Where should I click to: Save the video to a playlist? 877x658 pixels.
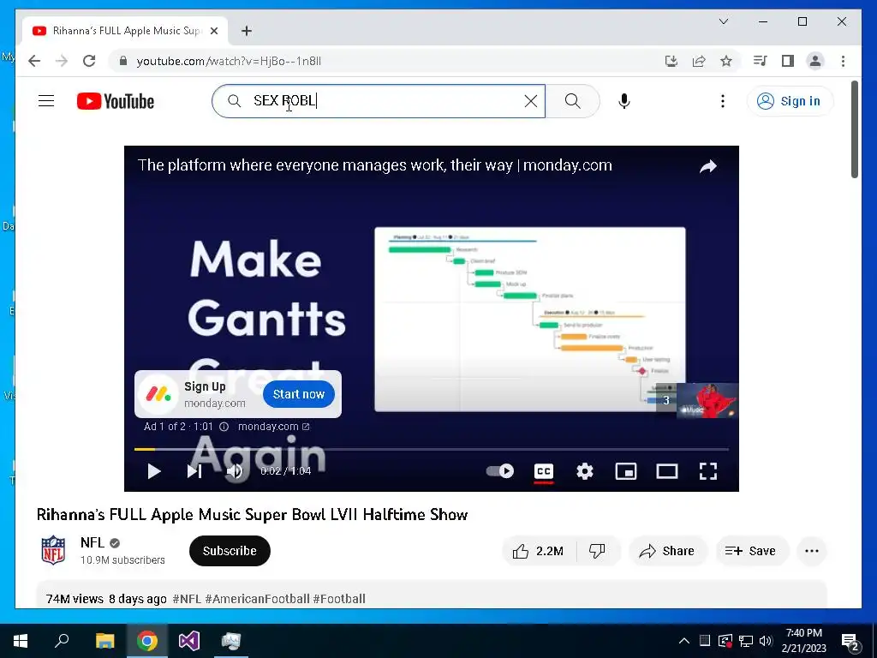pos(751,551)
